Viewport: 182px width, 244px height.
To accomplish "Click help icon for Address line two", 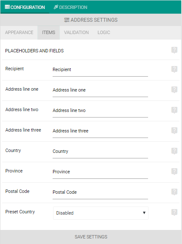I will coord(174,110).
